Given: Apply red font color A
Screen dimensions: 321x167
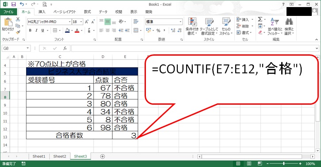Looking at the screenshot, I should 77,30.
